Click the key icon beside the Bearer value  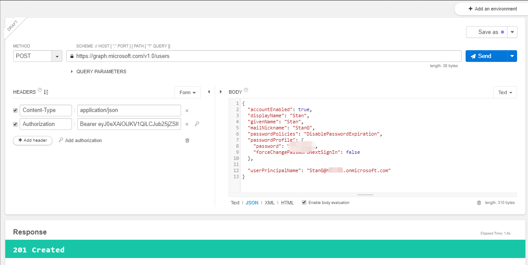[x=197, y=124]
